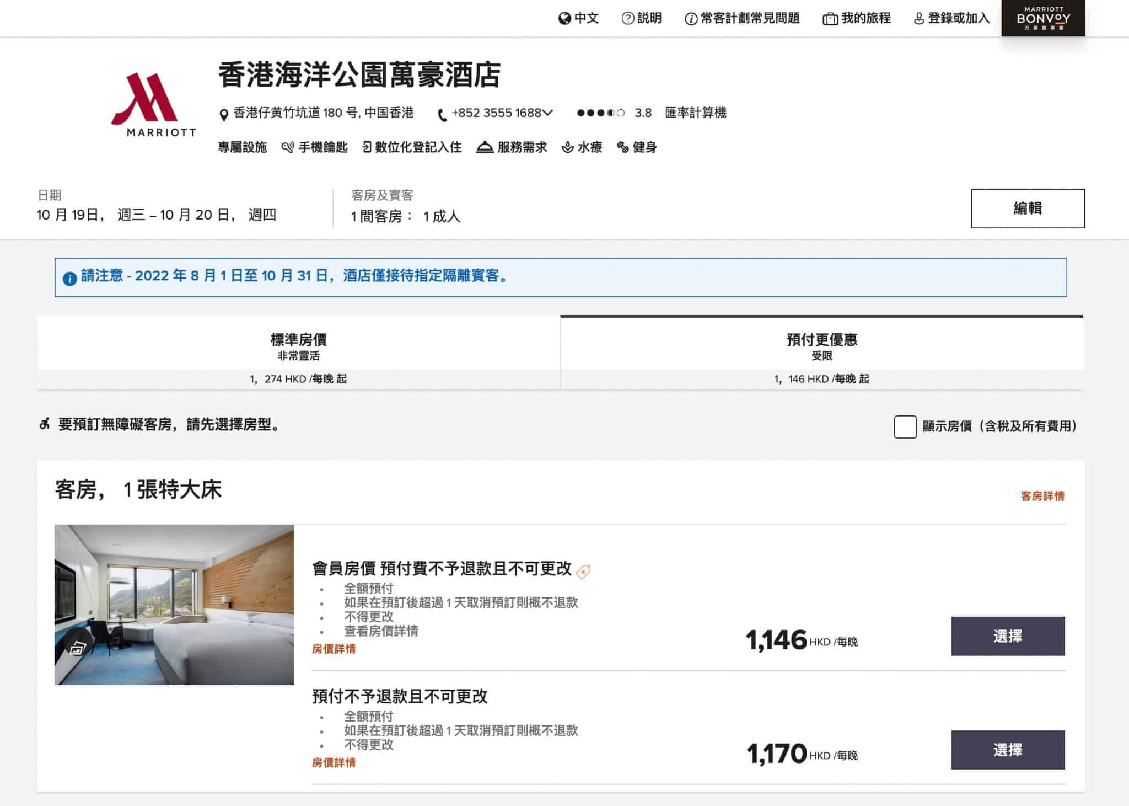Screen dimensions: 1129x806
Task: Select the 1,146 HKD member rate
Action: tap(1008, 636)
